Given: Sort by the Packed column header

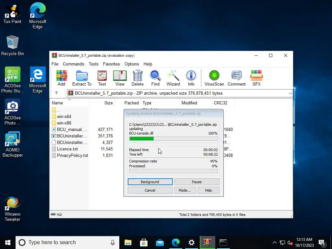Looking at the screenshot, I should click(128, 103).
